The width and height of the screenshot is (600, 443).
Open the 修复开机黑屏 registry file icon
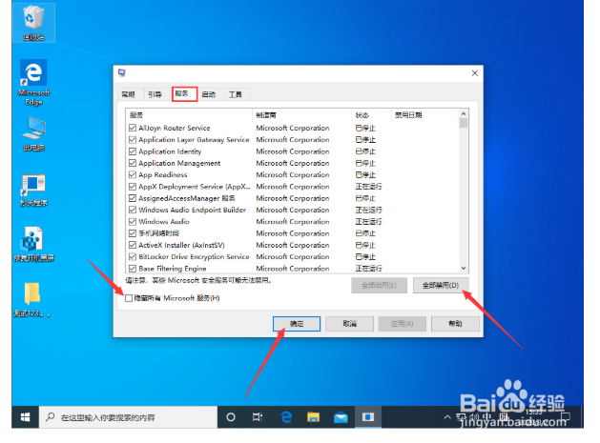tap(33, 244)
